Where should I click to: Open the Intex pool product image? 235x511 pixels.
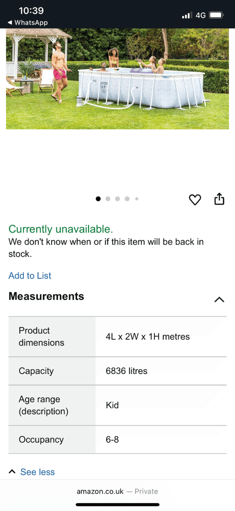(x=117, y=79)
